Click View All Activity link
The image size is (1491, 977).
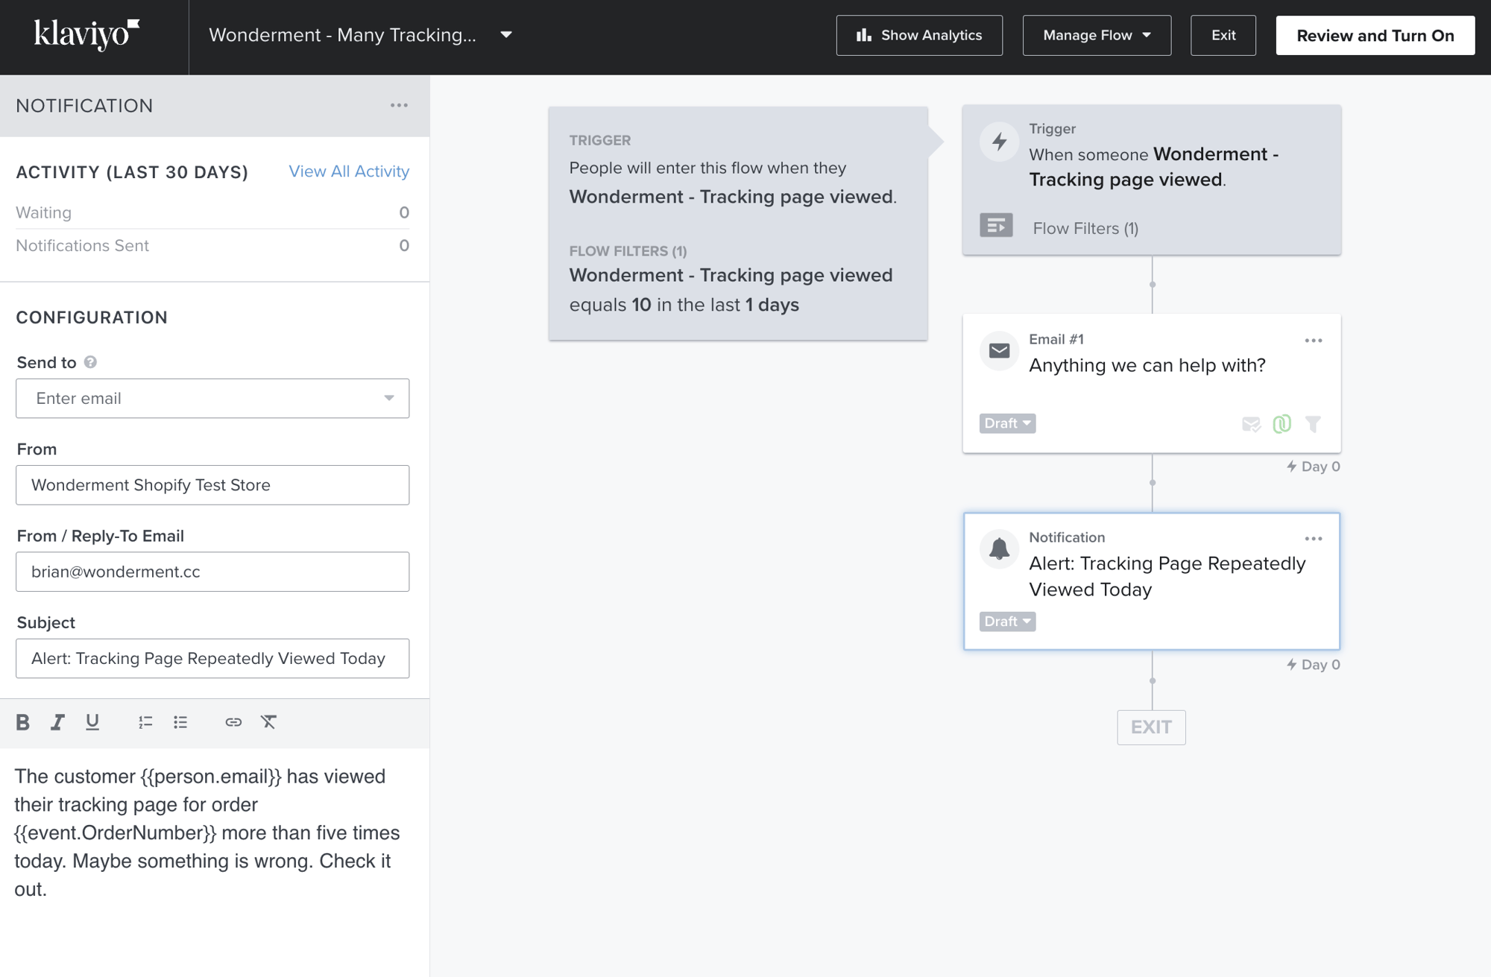348,171
